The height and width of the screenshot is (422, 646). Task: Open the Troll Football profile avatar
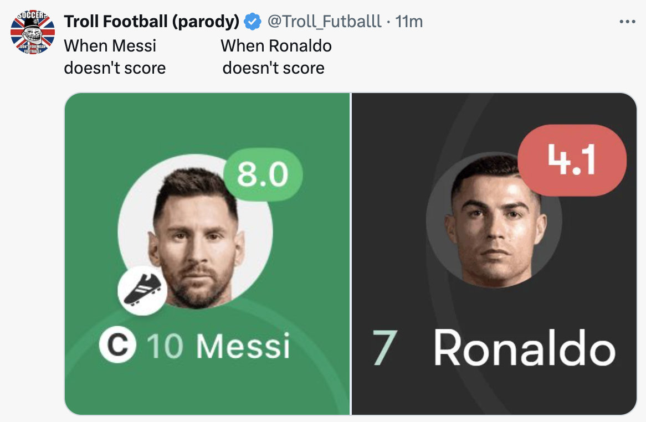(33, 33)
